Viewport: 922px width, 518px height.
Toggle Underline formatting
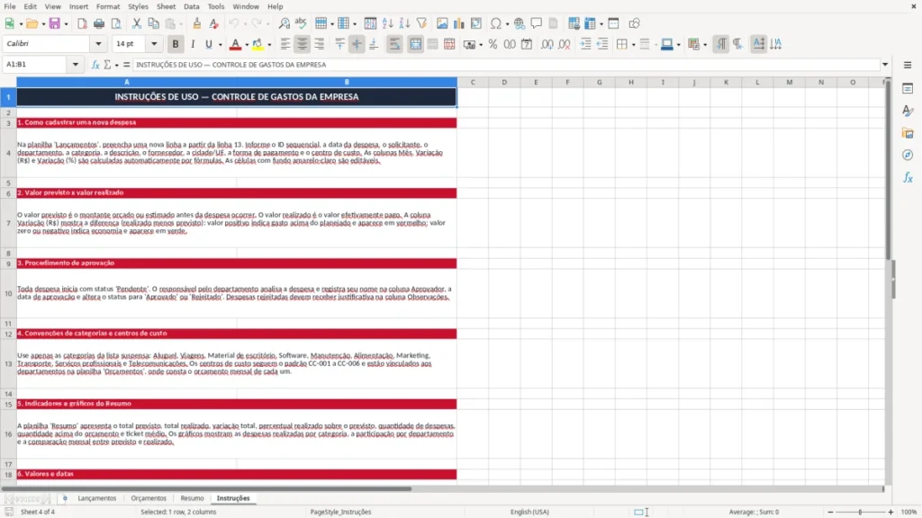208,44
